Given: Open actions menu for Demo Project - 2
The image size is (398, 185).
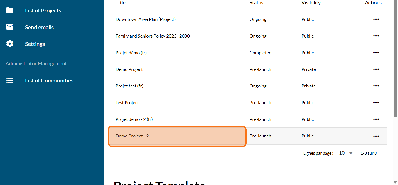Looking at the screenshot, I should (376, 136).
